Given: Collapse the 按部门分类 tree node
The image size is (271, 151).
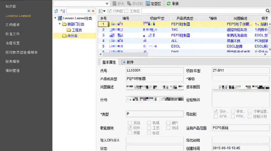Looking at the screenshot, I should 60,24.
